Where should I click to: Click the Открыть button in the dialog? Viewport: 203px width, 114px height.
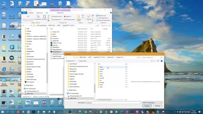pos(147,106)
